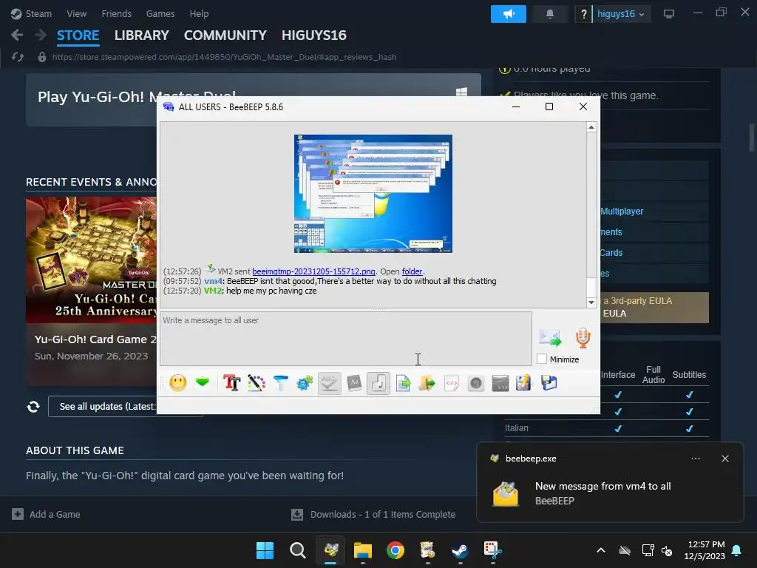757x568 pixels.
Task: Click the refresh icon beside See all updates
Action: coord(33,407)
